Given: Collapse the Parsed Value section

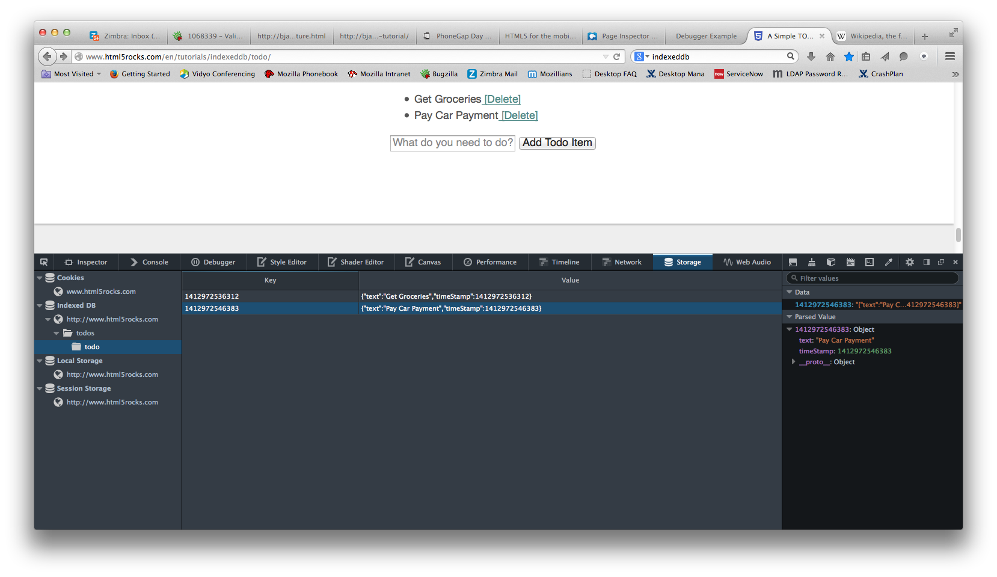Looking at the screenshot, I should click(x=790, y=317).
